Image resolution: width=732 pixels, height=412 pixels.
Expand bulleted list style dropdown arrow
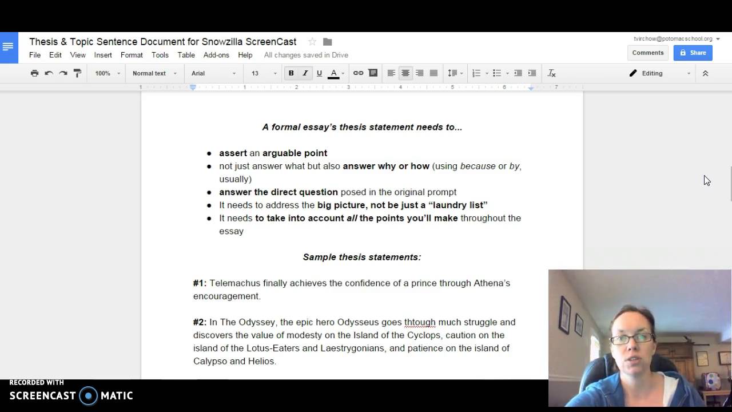coord(507,73)
